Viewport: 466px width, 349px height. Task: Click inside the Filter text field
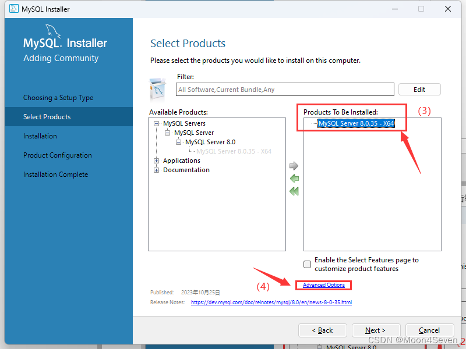point(285,89)
